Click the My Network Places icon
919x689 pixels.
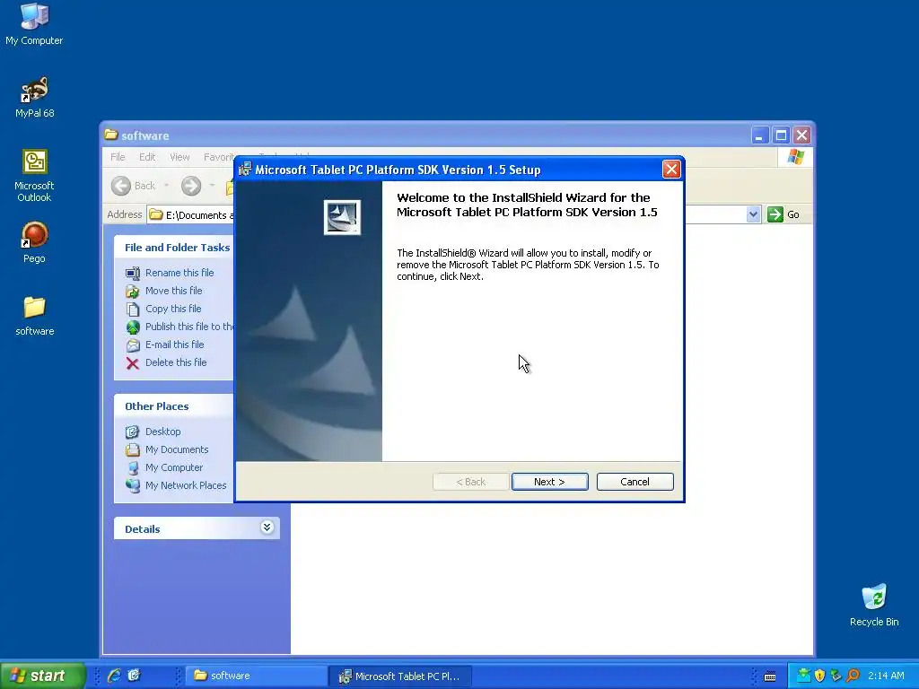click(133, 485)
